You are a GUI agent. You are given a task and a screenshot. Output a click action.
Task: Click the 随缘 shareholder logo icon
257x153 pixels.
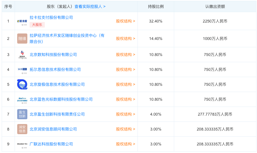[x=22, y=39]
